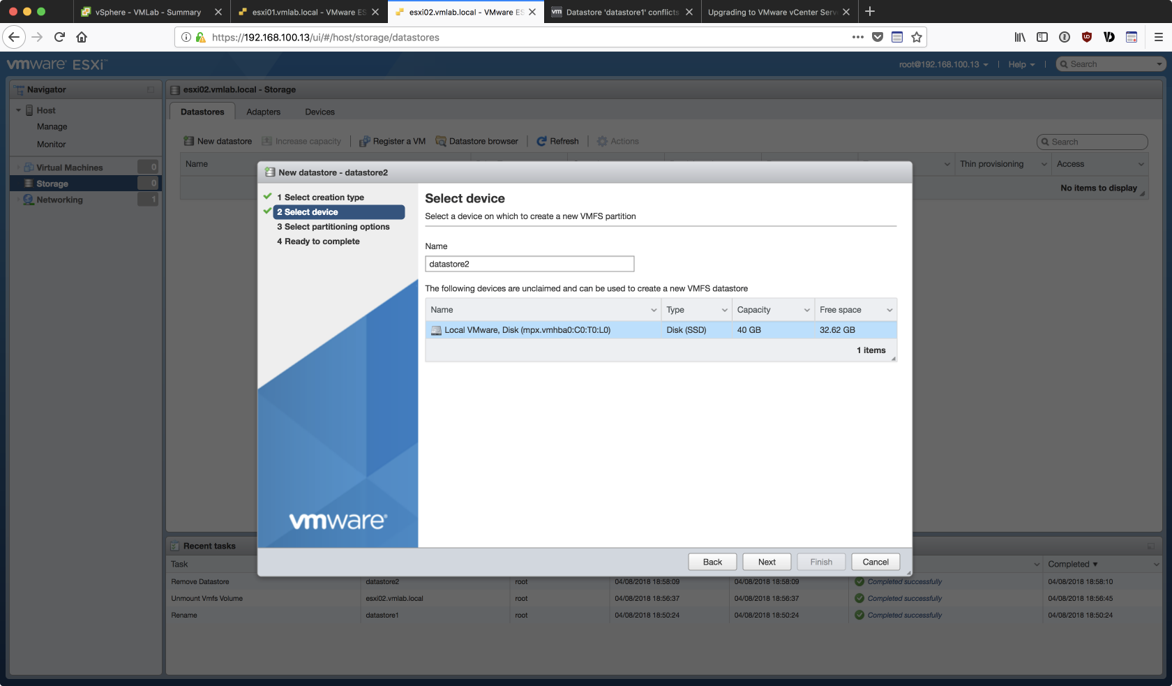Switch to the Adapters tab
This screenshot has height=686, width=1172.
click(x=263, y=112)
